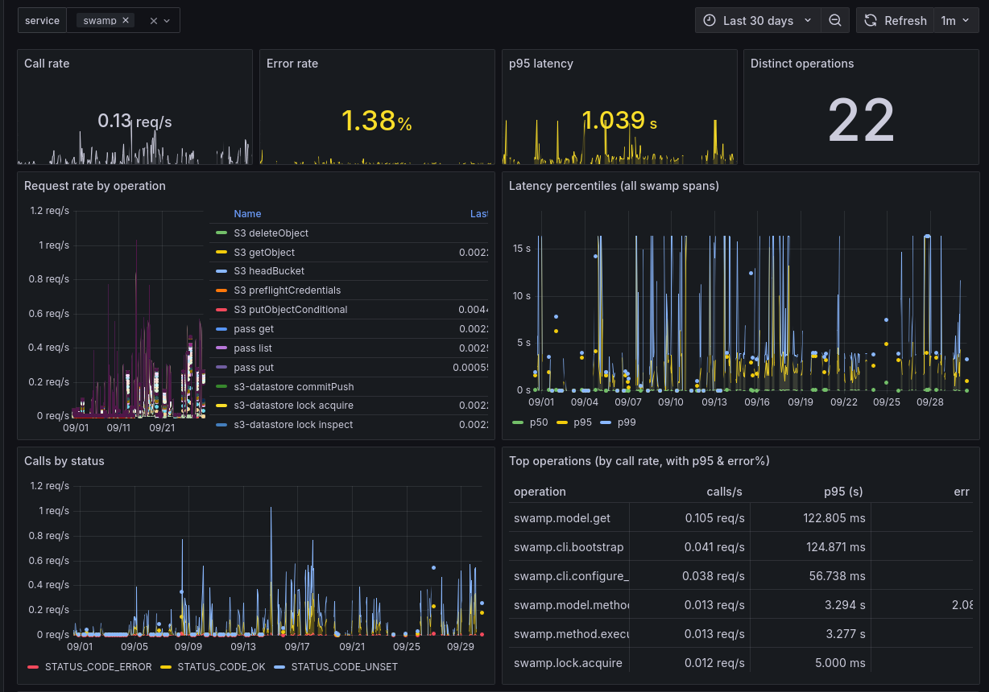Open the Last 30 days time picker
Viewport: 989px width, 692px height.
[x=758, y=21]
